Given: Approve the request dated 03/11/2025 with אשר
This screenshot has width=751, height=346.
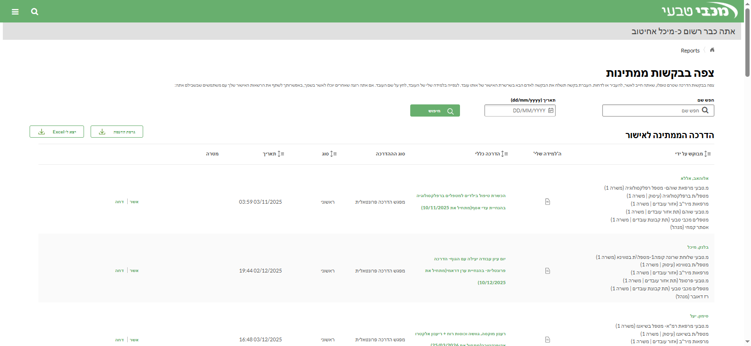Looking at the screenshot, I should tap(134, 202).
